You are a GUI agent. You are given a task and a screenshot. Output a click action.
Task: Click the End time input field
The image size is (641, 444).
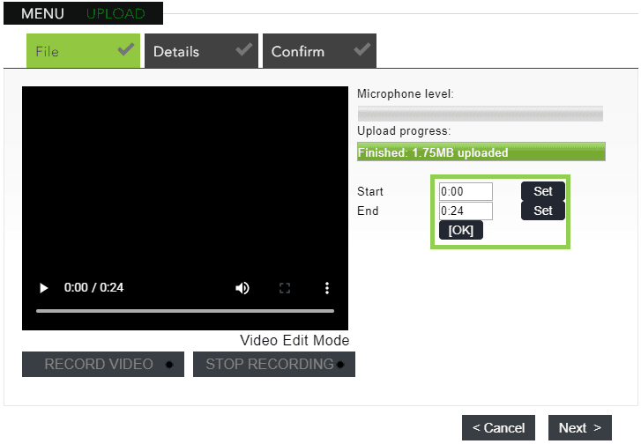466,211
